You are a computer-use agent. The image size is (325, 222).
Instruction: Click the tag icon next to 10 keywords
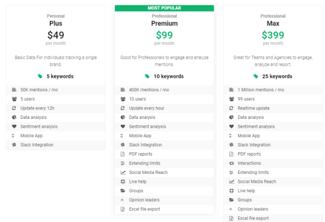147,76
